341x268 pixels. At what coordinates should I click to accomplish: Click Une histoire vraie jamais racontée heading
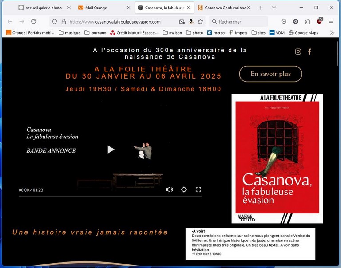90,232
